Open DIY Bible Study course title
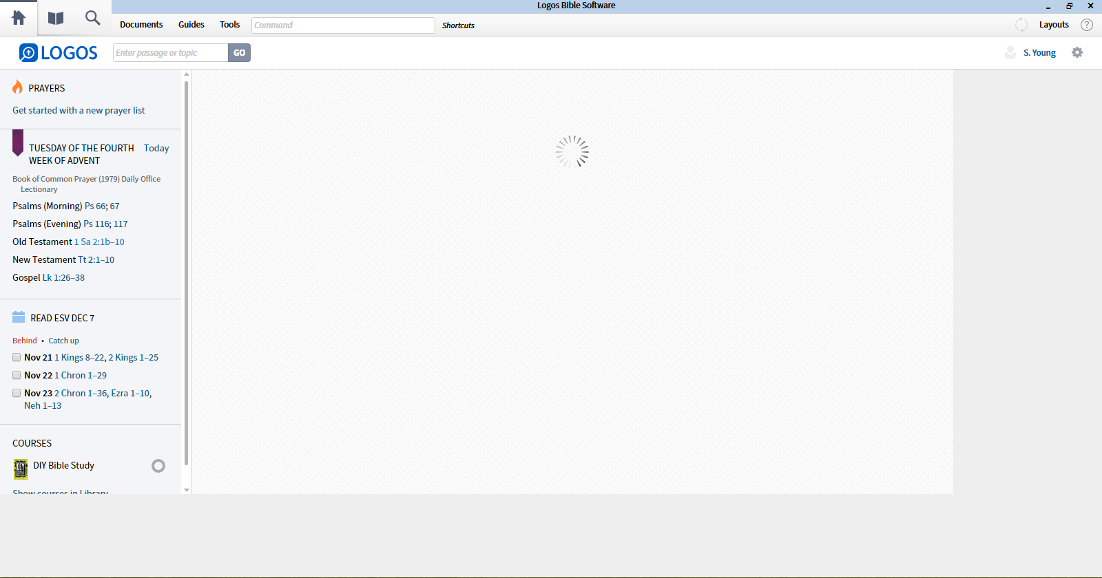 [64, 465]
